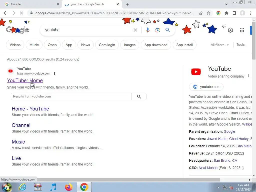The image size is (256, 192).
Task: Open Extensions puzzle piece menu
Action: pyautogui.click(x=226, y=13)
